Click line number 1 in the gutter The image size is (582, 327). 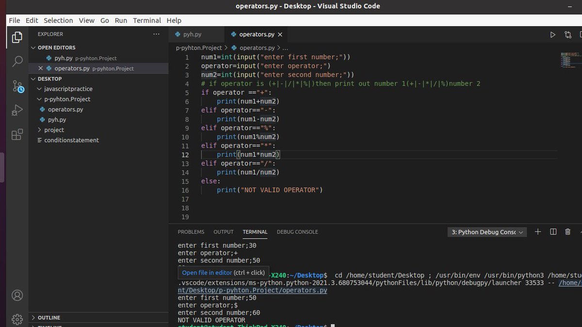coord(187,57)
